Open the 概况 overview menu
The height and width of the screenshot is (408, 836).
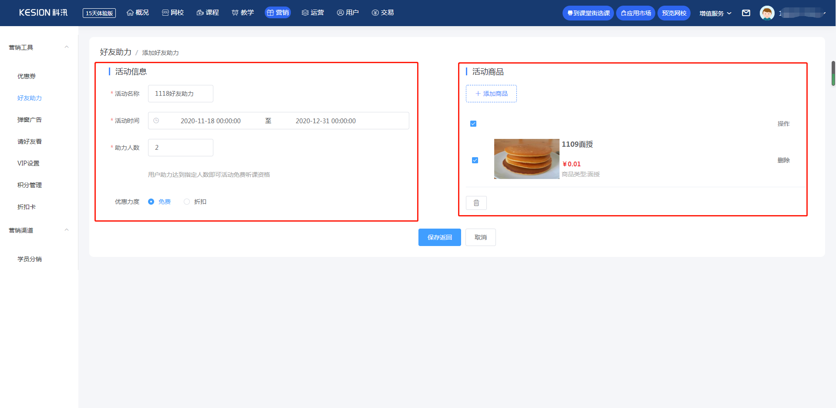click(138, 13)
